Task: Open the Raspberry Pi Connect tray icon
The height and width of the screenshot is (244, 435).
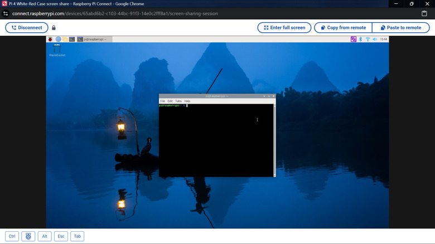Action: point(353,40)
